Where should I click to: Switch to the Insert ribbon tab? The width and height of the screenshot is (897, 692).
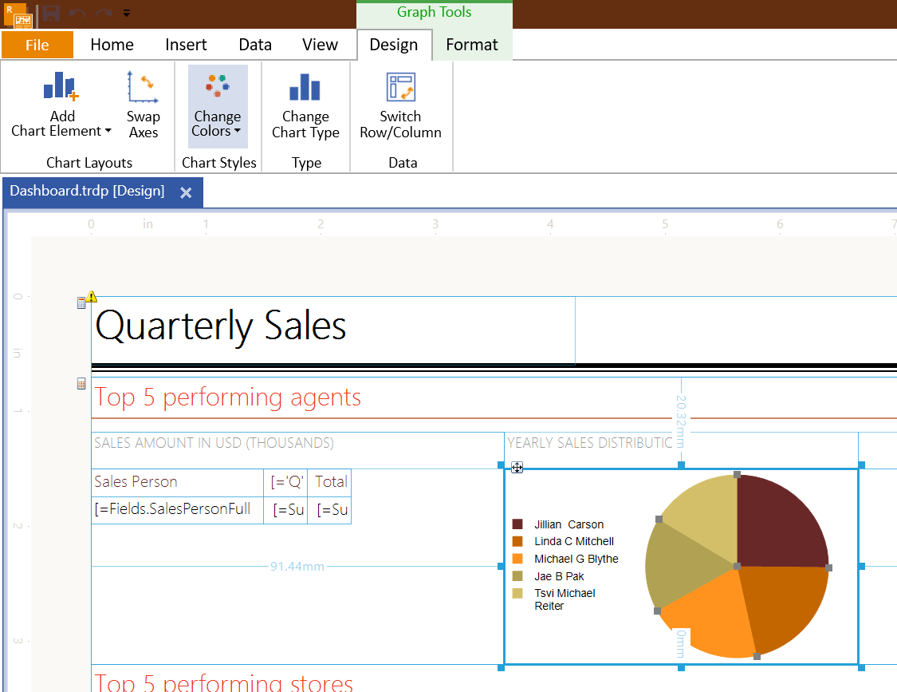pyautogui.click(x=186, y=45)
